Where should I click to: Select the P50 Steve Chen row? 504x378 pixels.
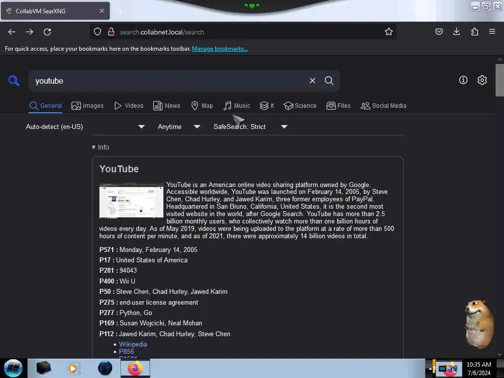tap(163, 291)
